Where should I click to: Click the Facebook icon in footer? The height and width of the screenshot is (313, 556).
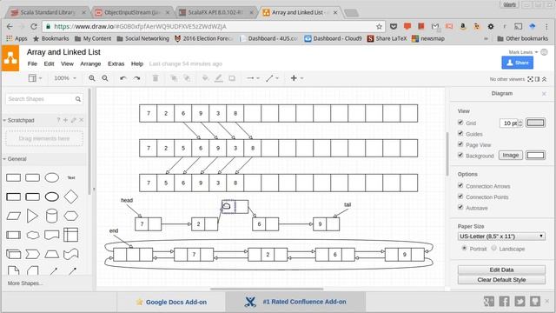504,302
